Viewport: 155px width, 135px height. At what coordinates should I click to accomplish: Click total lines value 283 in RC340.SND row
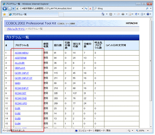(x=56, y=99)
